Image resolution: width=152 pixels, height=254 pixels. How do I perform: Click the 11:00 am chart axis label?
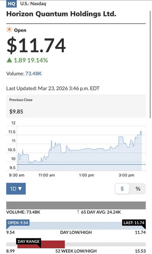click(47, 175)
